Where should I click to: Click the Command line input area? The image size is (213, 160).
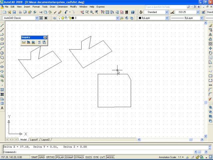[99, 152]
